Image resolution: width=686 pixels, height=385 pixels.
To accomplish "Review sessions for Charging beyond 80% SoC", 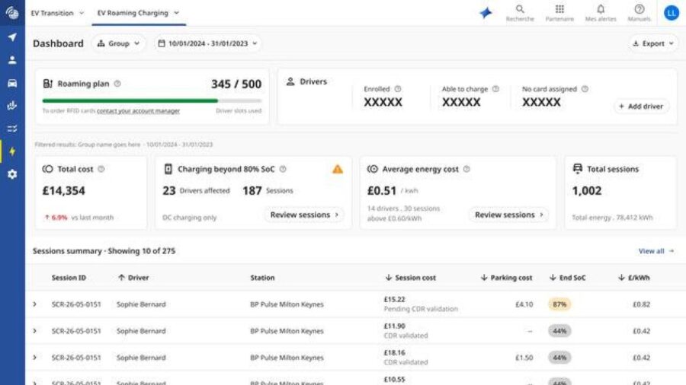I will [x=304, y=215].
